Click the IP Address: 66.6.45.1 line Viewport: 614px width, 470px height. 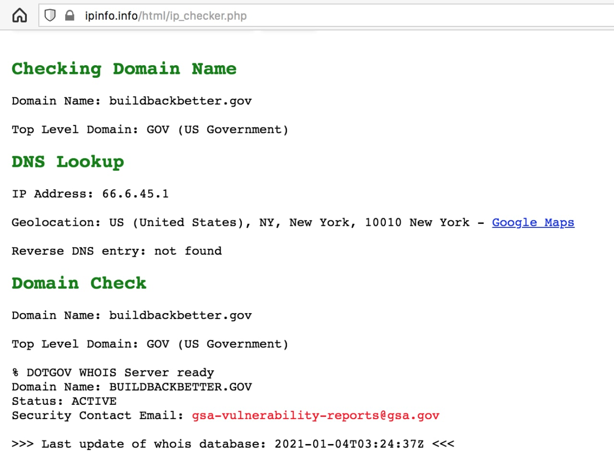click(90, 194)
